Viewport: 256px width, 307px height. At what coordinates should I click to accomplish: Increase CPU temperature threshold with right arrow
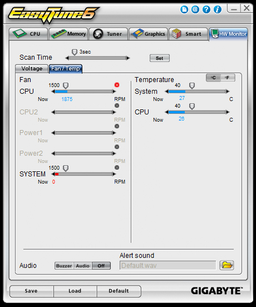228,112
